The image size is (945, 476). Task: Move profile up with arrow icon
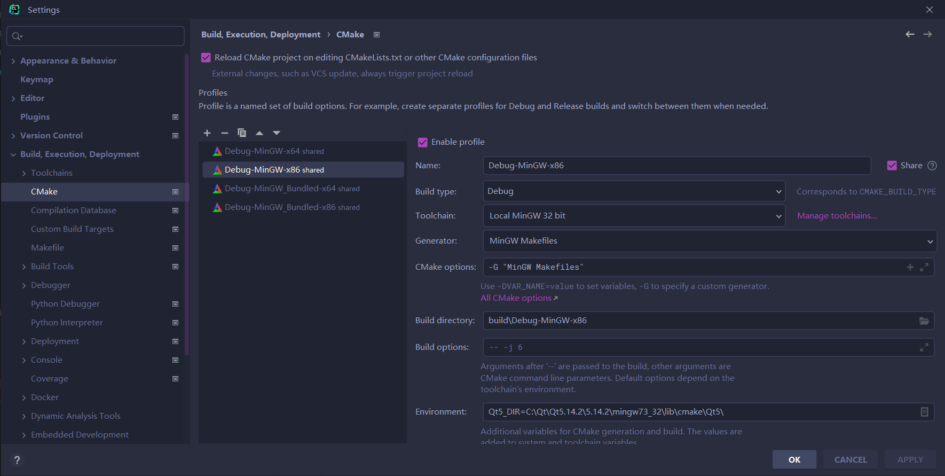pyautogui.click(x=259, y=133)
